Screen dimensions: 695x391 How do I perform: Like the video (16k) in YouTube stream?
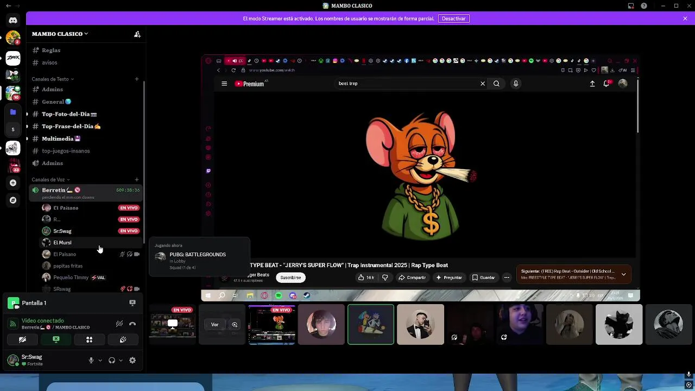click(x=366, y=278)
